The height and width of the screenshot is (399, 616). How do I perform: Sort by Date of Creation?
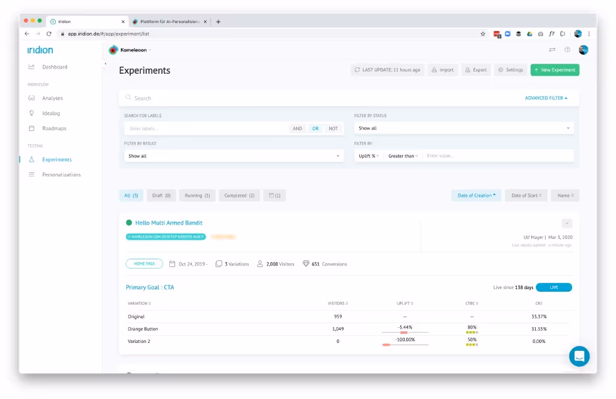476,196
